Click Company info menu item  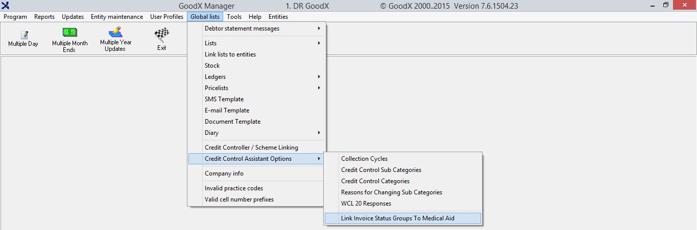224,174
